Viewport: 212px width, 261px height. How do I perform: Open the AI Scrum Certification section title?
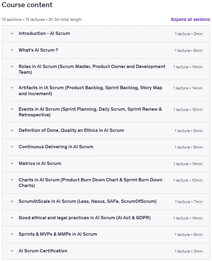[43, 251]
